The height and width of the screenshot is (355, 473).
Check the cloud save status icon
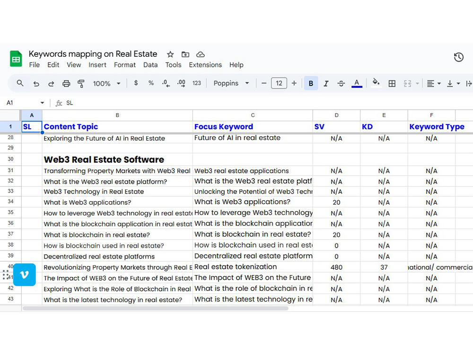201,54
